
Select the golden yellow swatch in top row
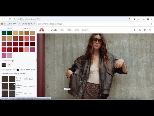[x=15, y=33]
